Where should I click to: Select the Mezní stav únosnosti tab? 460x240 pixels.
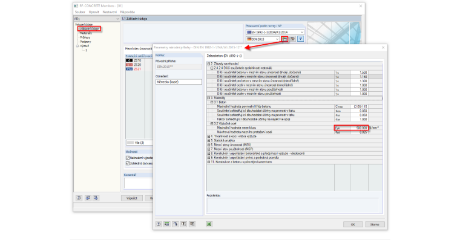pos(139,48)
